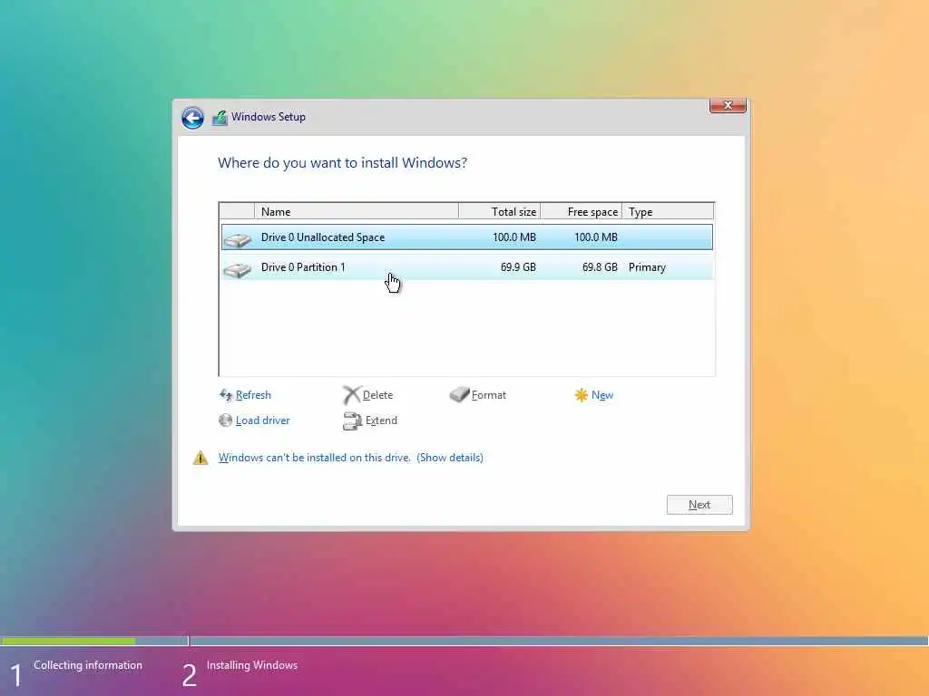Click the 69.8 GB free space cell

pyautogui.click(x=600, y=267)
